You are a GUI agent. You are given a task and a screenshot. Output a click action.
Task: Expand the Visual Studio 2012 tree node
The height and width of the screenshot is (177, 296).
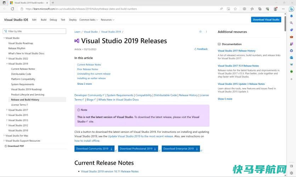[7, 125]
